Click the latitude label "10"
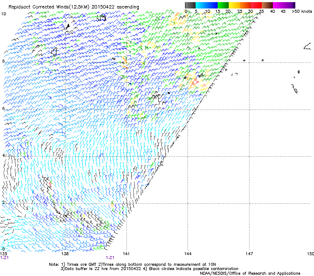The image size is (314, 276). pyautogui.click(x=3, y=14)
